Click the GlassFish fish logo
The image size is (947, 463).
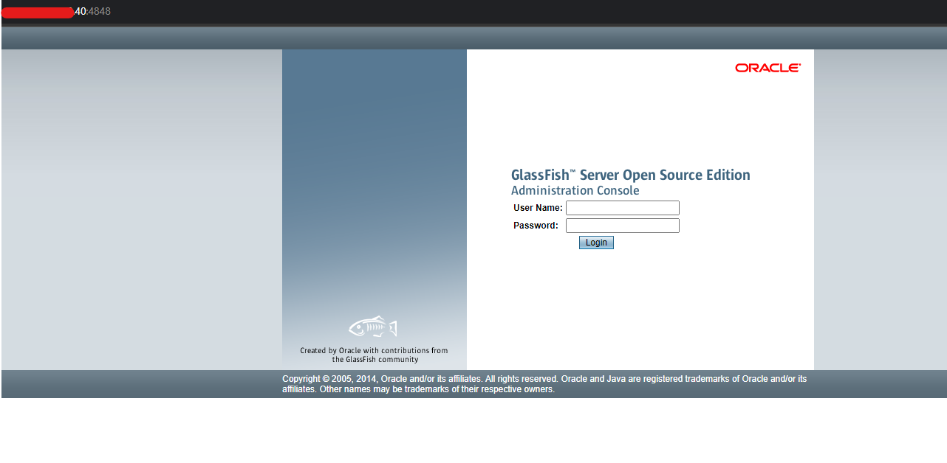pos(373,327)
